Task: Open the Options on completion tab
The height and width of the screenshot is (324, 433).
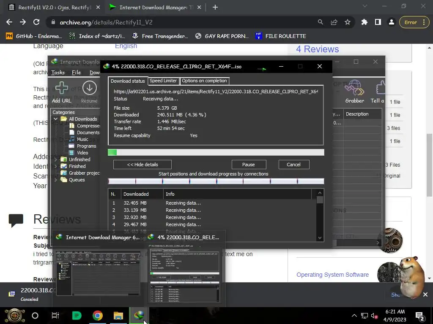Action: click(204, 81)
